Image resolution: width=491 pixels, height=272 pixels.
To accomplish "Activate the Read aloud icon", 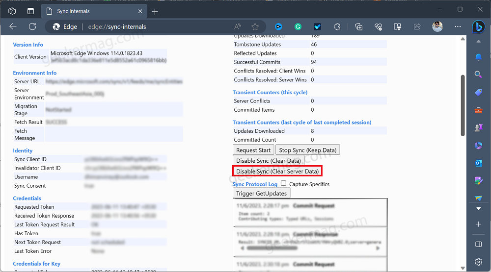I will click(238, 27).
